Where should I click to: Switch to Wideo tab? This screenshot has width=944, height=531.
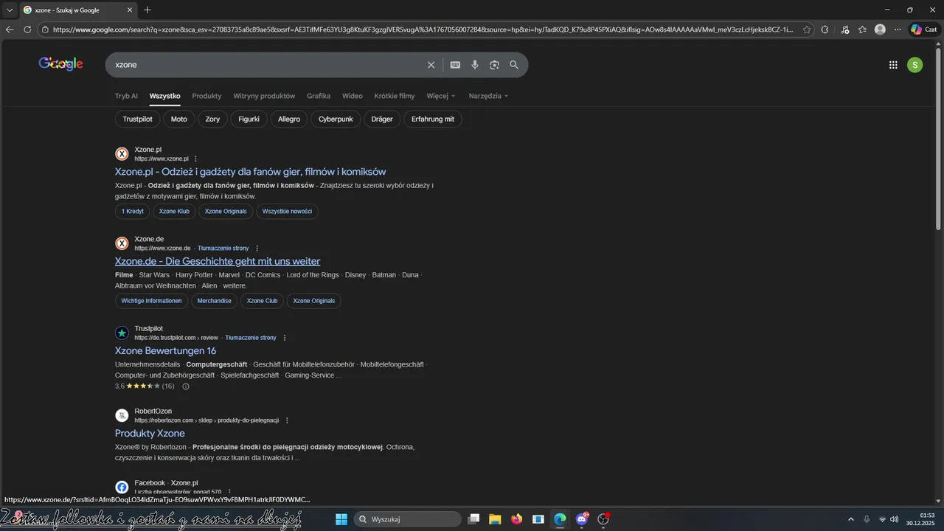pos(352,96)
